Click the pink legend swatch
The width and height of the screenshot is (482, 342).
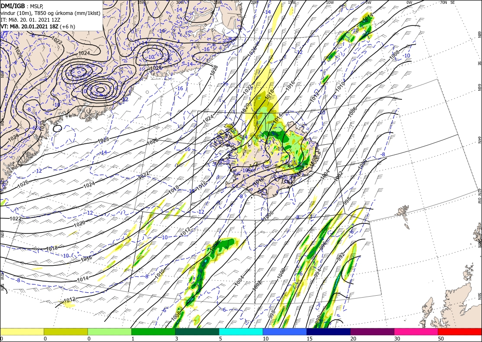[x=416, y=331]
